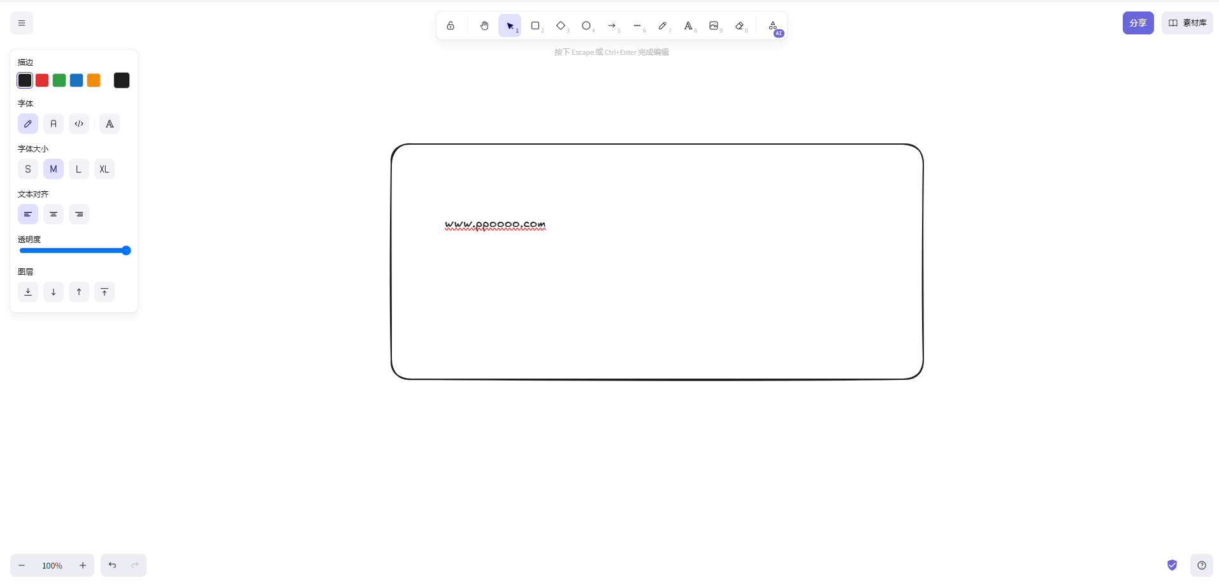Select the Pencil draw tool
The height and width of the screenshot is (587, 1219).
tap(663, 25)
